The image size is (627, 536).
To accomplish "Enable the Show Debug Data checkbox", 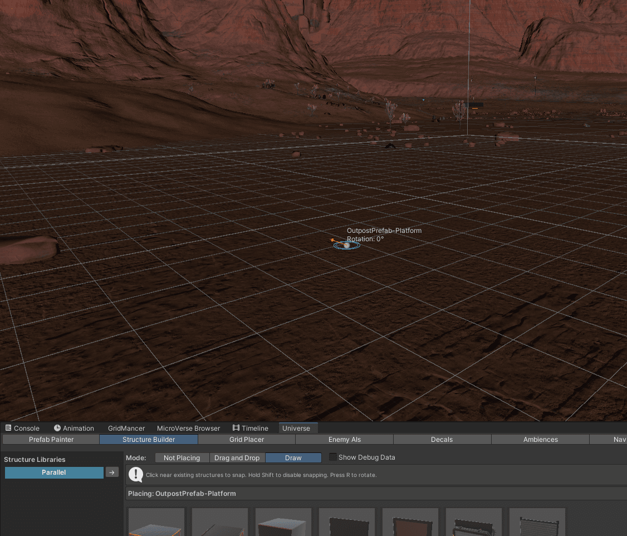I will (332, 457).
